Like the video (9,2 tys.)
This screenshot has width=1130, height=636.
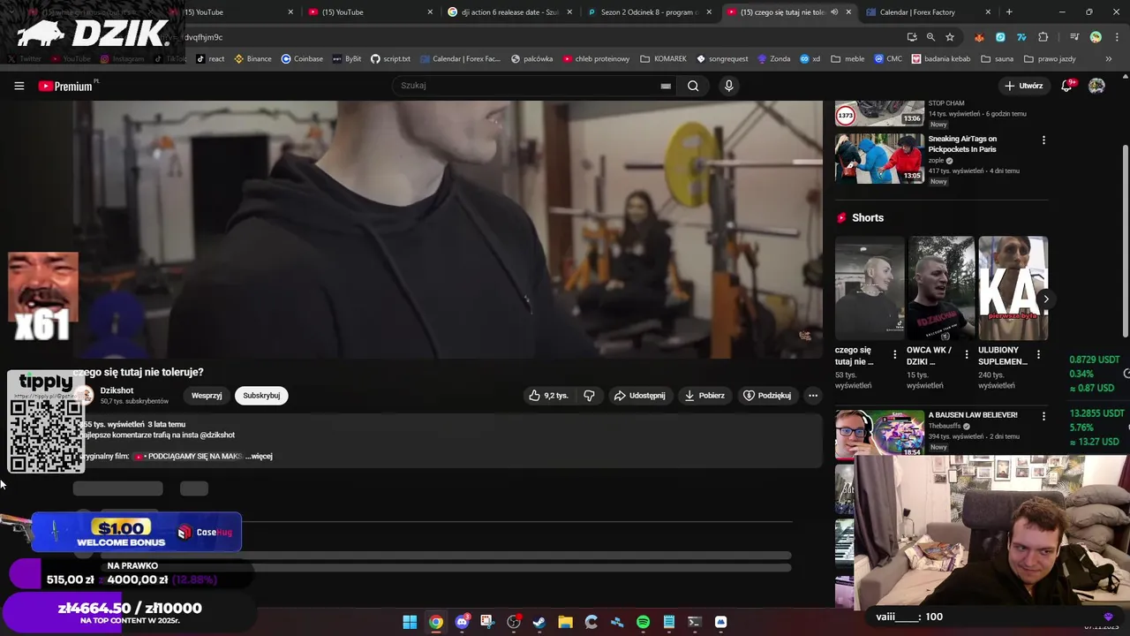tap(548, 396)
